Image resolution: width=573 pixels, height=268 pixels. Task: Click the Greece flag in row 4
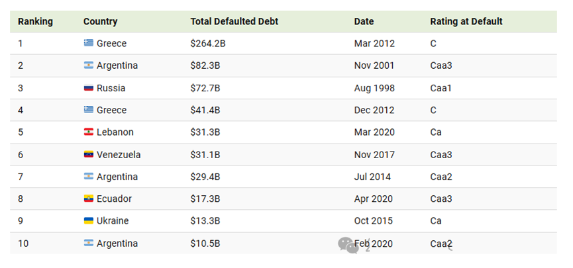pyautogui.click(x=89, y=110)
